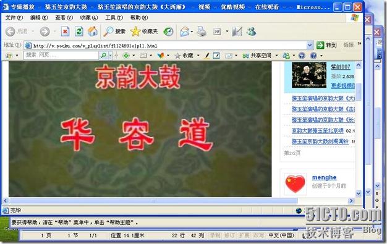Click the highlighter pencil icon in Live toolbar
Viewport: 387px width, 244px height.
pyautogui.click(x=207, y=56)
